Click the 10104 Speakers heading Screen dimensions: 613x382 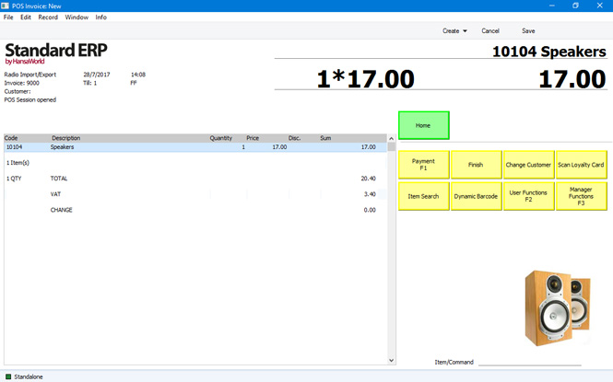click(549, 52)
